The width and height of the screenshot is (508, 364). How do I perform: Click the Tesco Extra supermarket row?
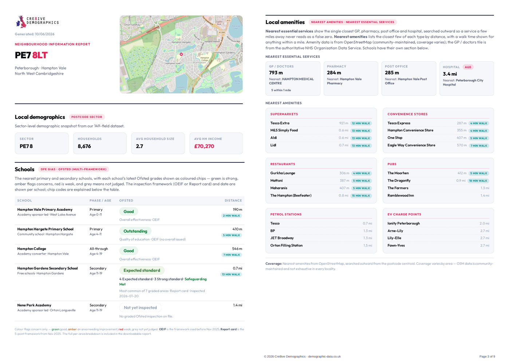[321, 123]
